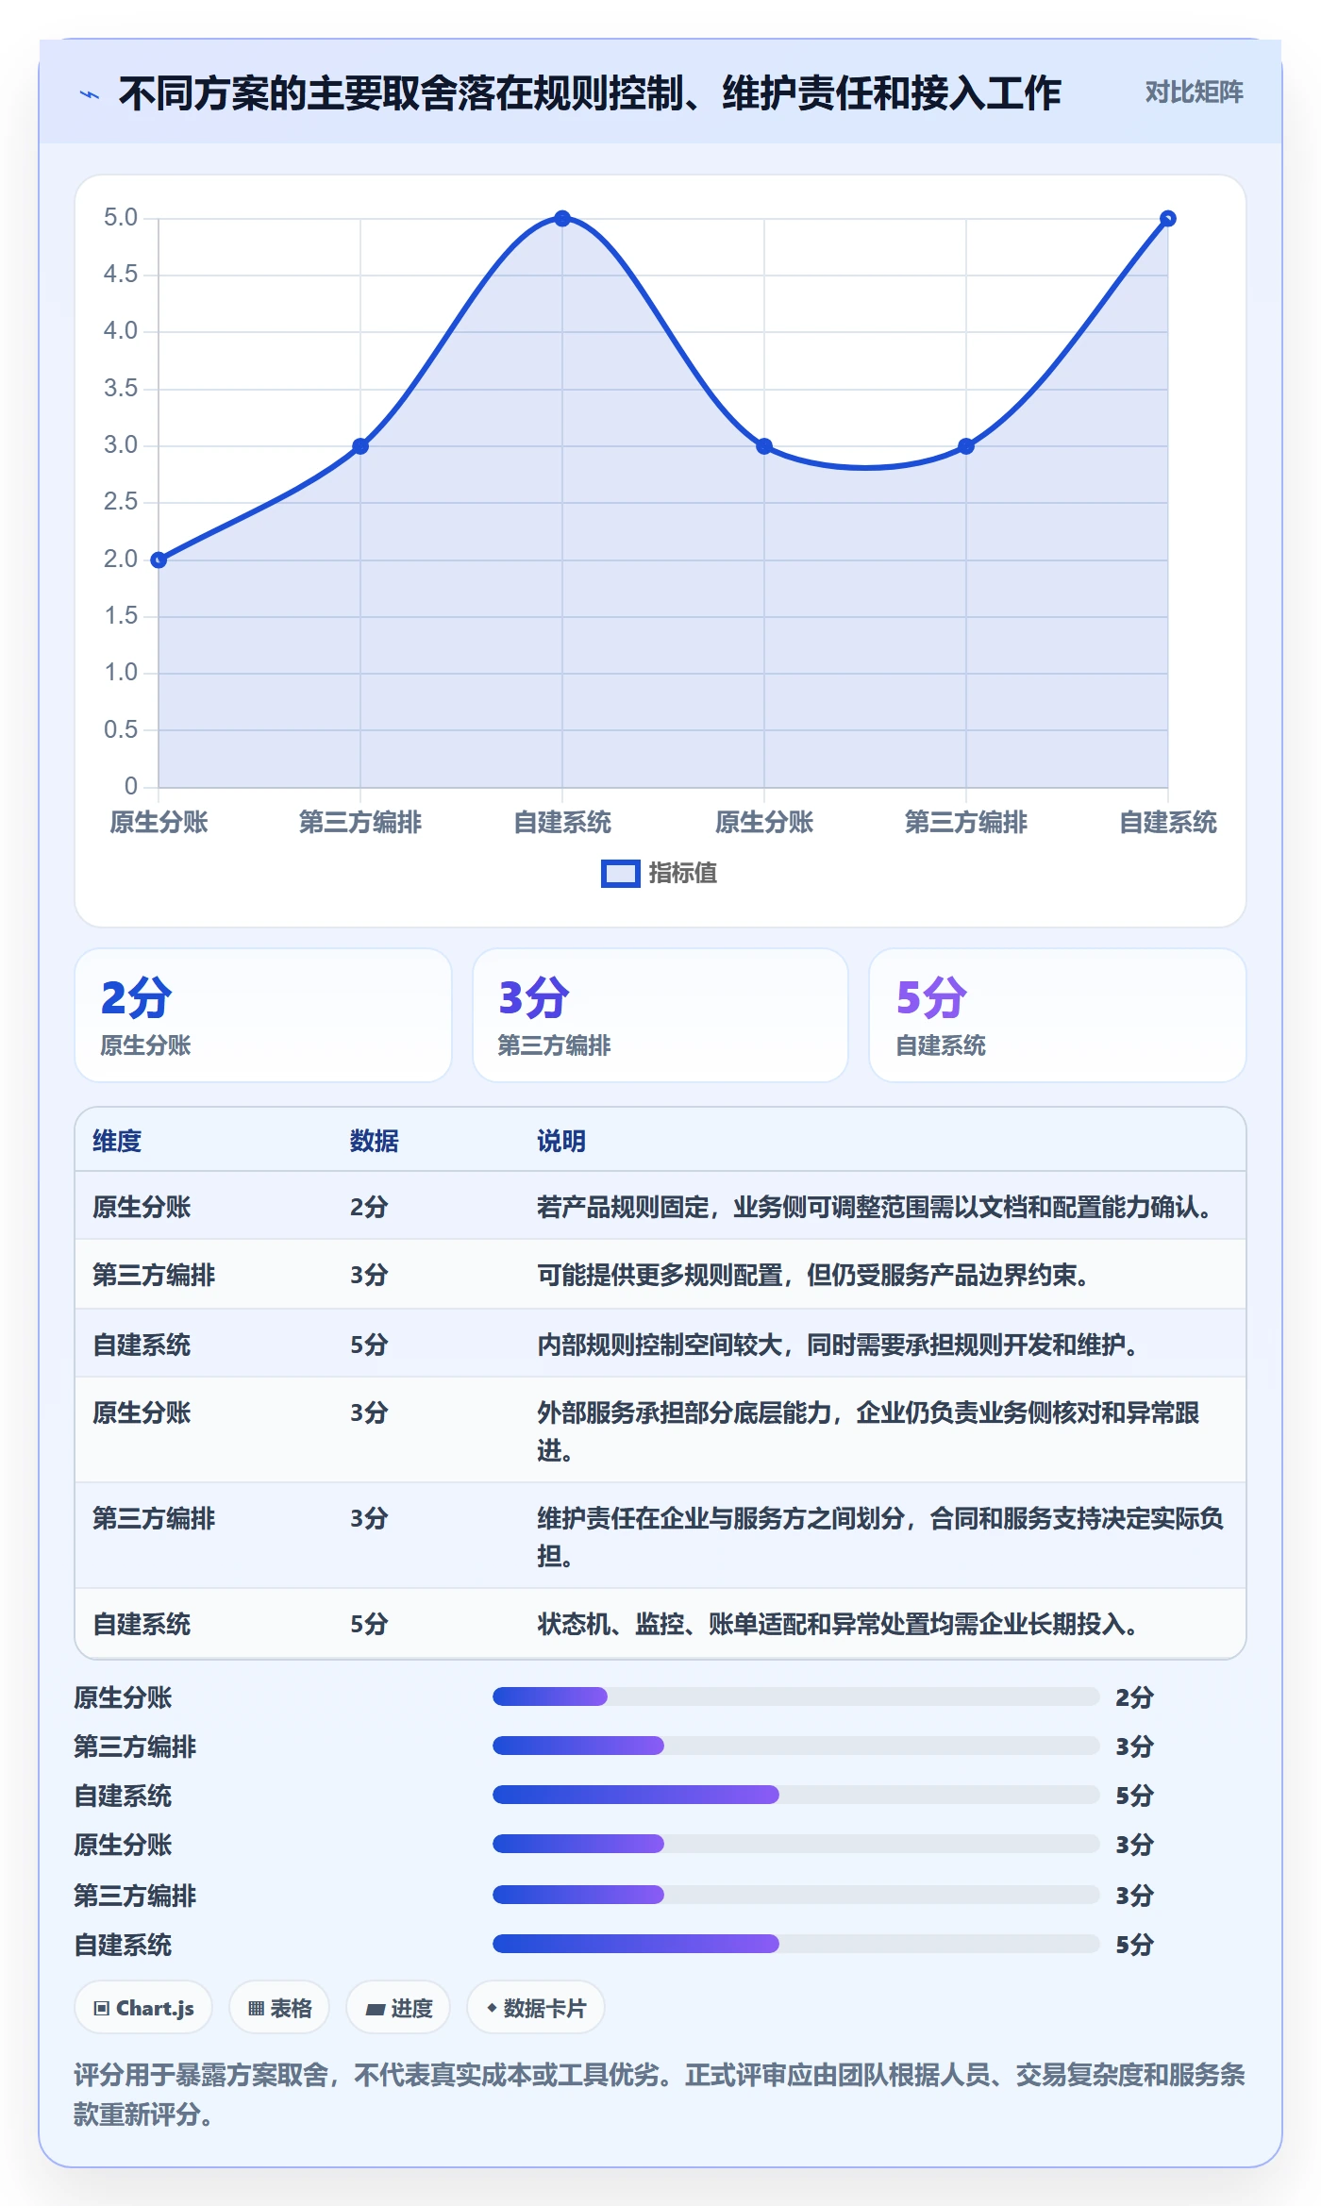
Task: Click the y-axis label 3.5
Action: click(121, 389)
